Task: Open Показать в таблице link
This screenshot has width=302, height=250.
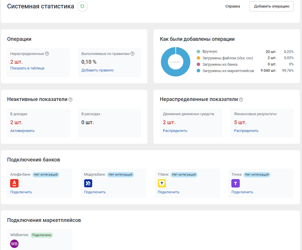Action: coord(27,68)
